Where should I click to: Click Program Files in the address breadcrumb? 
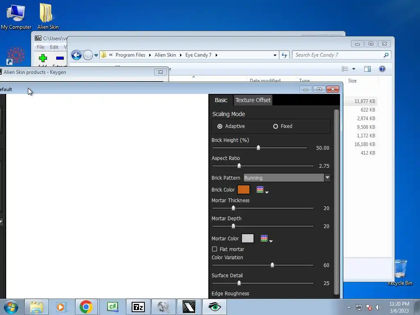130,55
